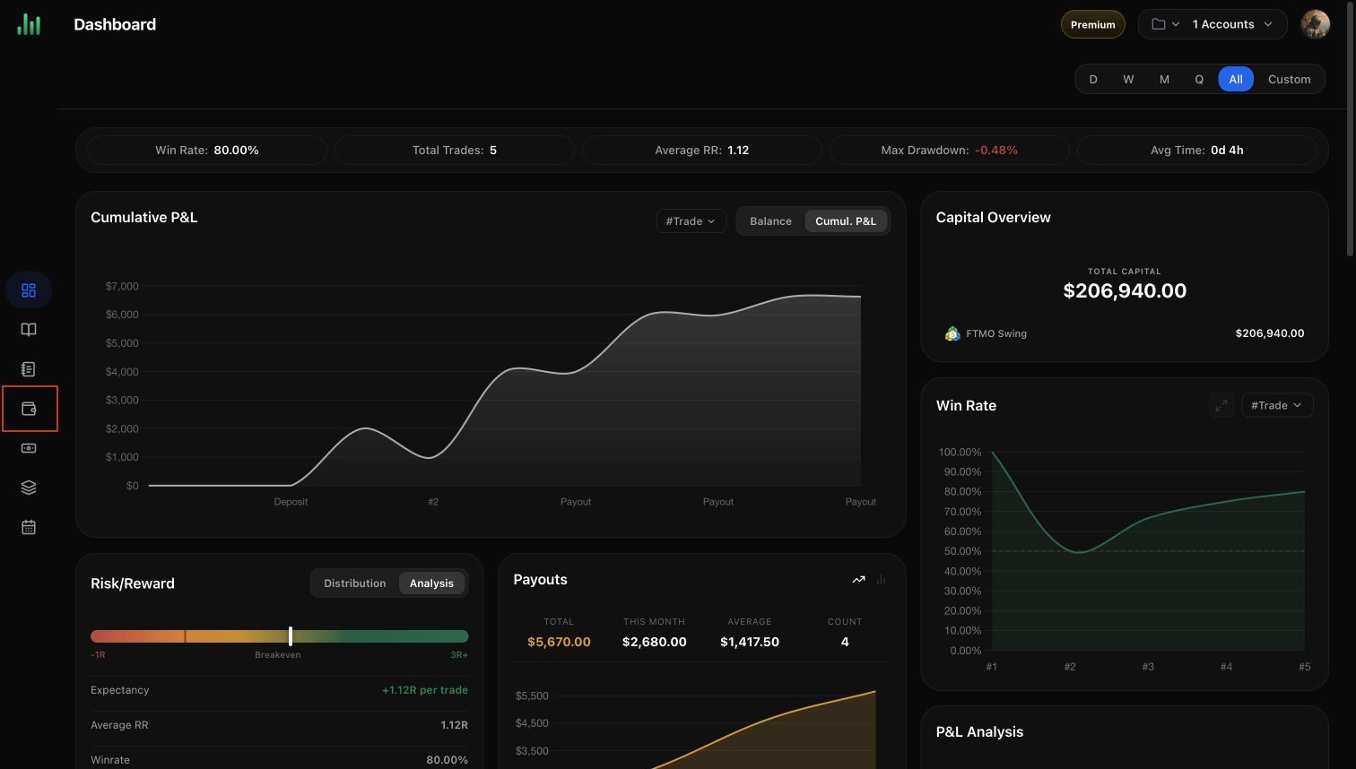This screenshot has width=1356, height=769.
Task: Expand the Win Rate chart fullscreen icon
Action: [x=1221, y=405]
